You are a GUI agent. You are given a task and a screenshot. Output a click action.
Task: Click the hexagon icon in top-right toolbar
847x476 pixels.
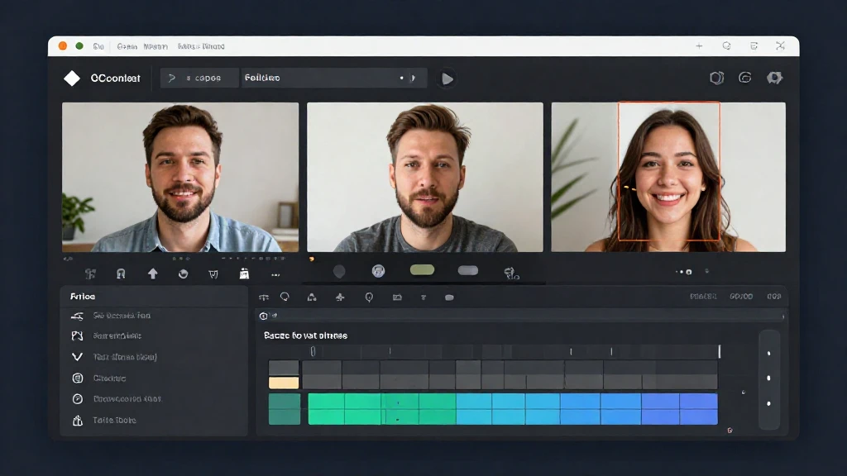click(x=717, y=78)
